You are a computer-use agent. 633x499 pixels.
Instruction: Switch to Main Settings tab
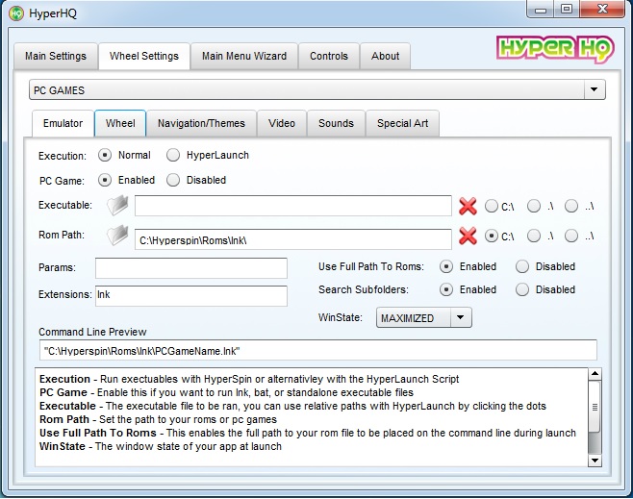56,56
